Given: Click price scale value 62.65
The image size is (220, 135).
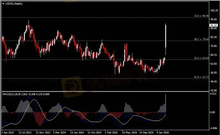Looking at the screenshot, I should [214, 64].
